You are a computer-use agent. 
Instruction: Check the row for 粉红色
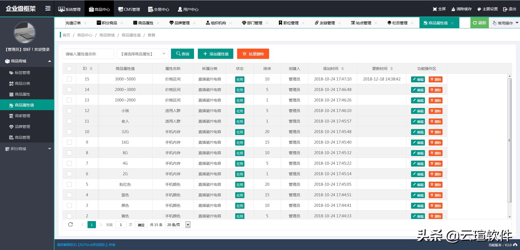pos(69,184)
